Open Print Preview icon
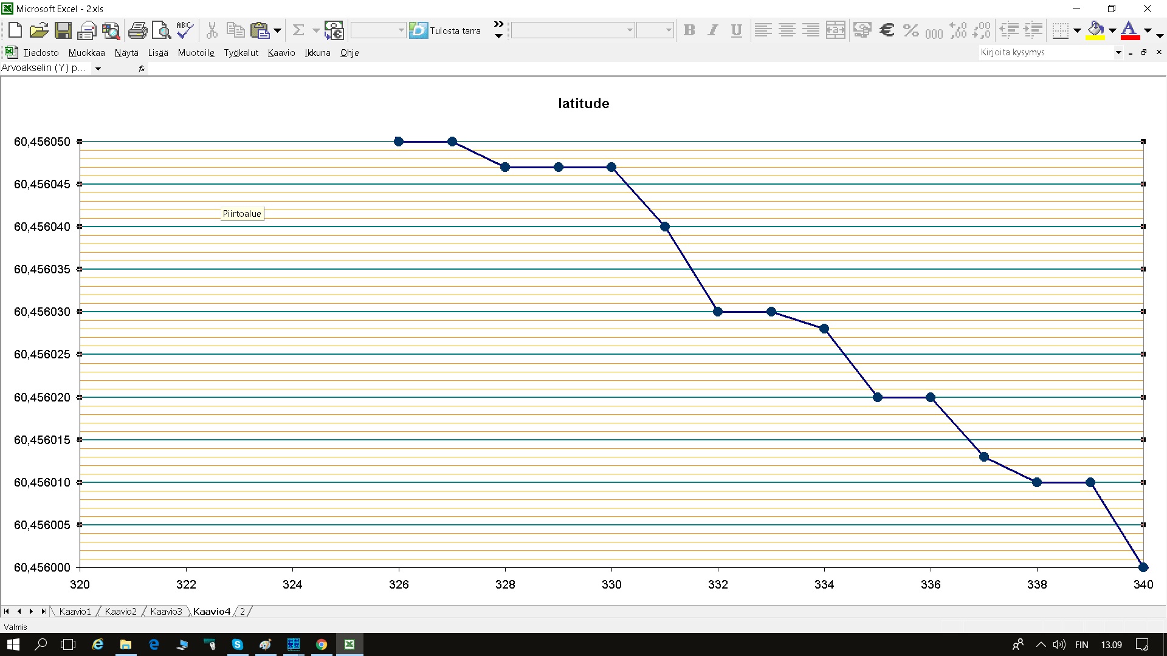This screenshot has width=1167, height=656. point(161,30)
